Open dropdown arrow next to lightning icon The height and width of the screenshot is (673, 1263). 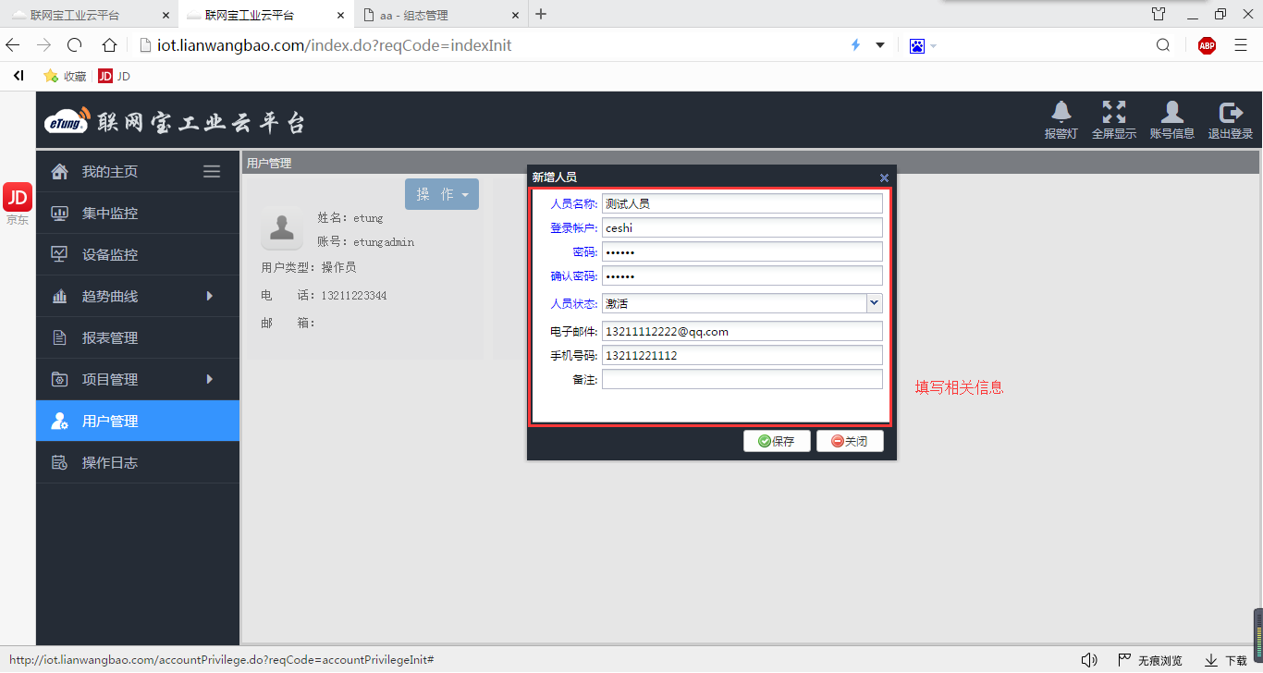880,45
